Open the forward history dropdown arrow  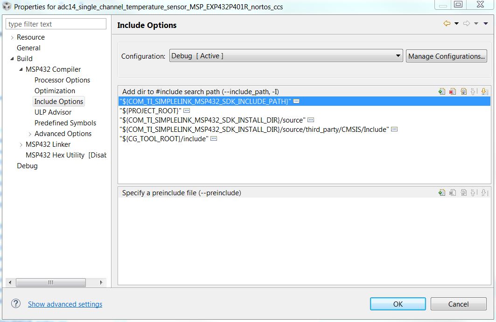[476, 23]
